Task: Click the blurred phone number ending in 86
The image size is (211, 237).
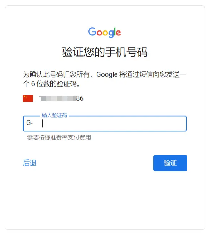Action: click(61, 98)
